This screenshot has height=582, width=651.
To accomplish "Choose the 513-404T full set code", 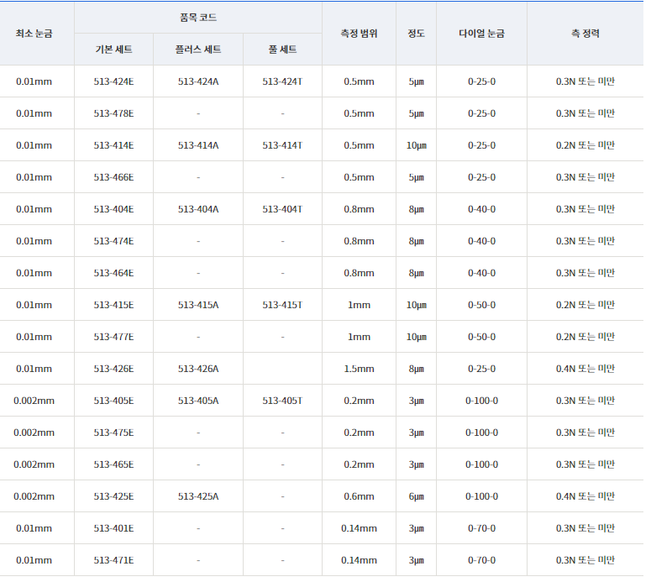I will click(x=282, y=209).
